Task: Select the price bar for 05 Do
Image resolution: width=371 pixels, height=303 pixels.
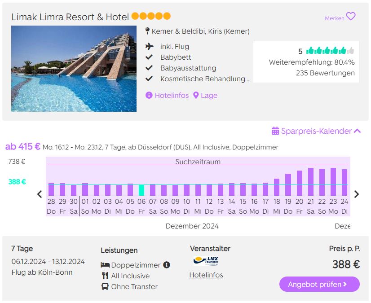Action: click(130, 190)
